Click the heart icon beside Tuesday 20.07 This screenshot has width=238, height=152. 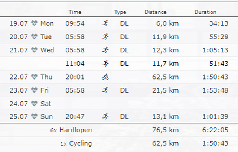click(35, 37)
